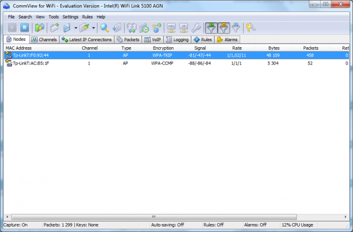Click the horizontal scrollbar thumb
The image size is (353, 232).
point(154,217)
